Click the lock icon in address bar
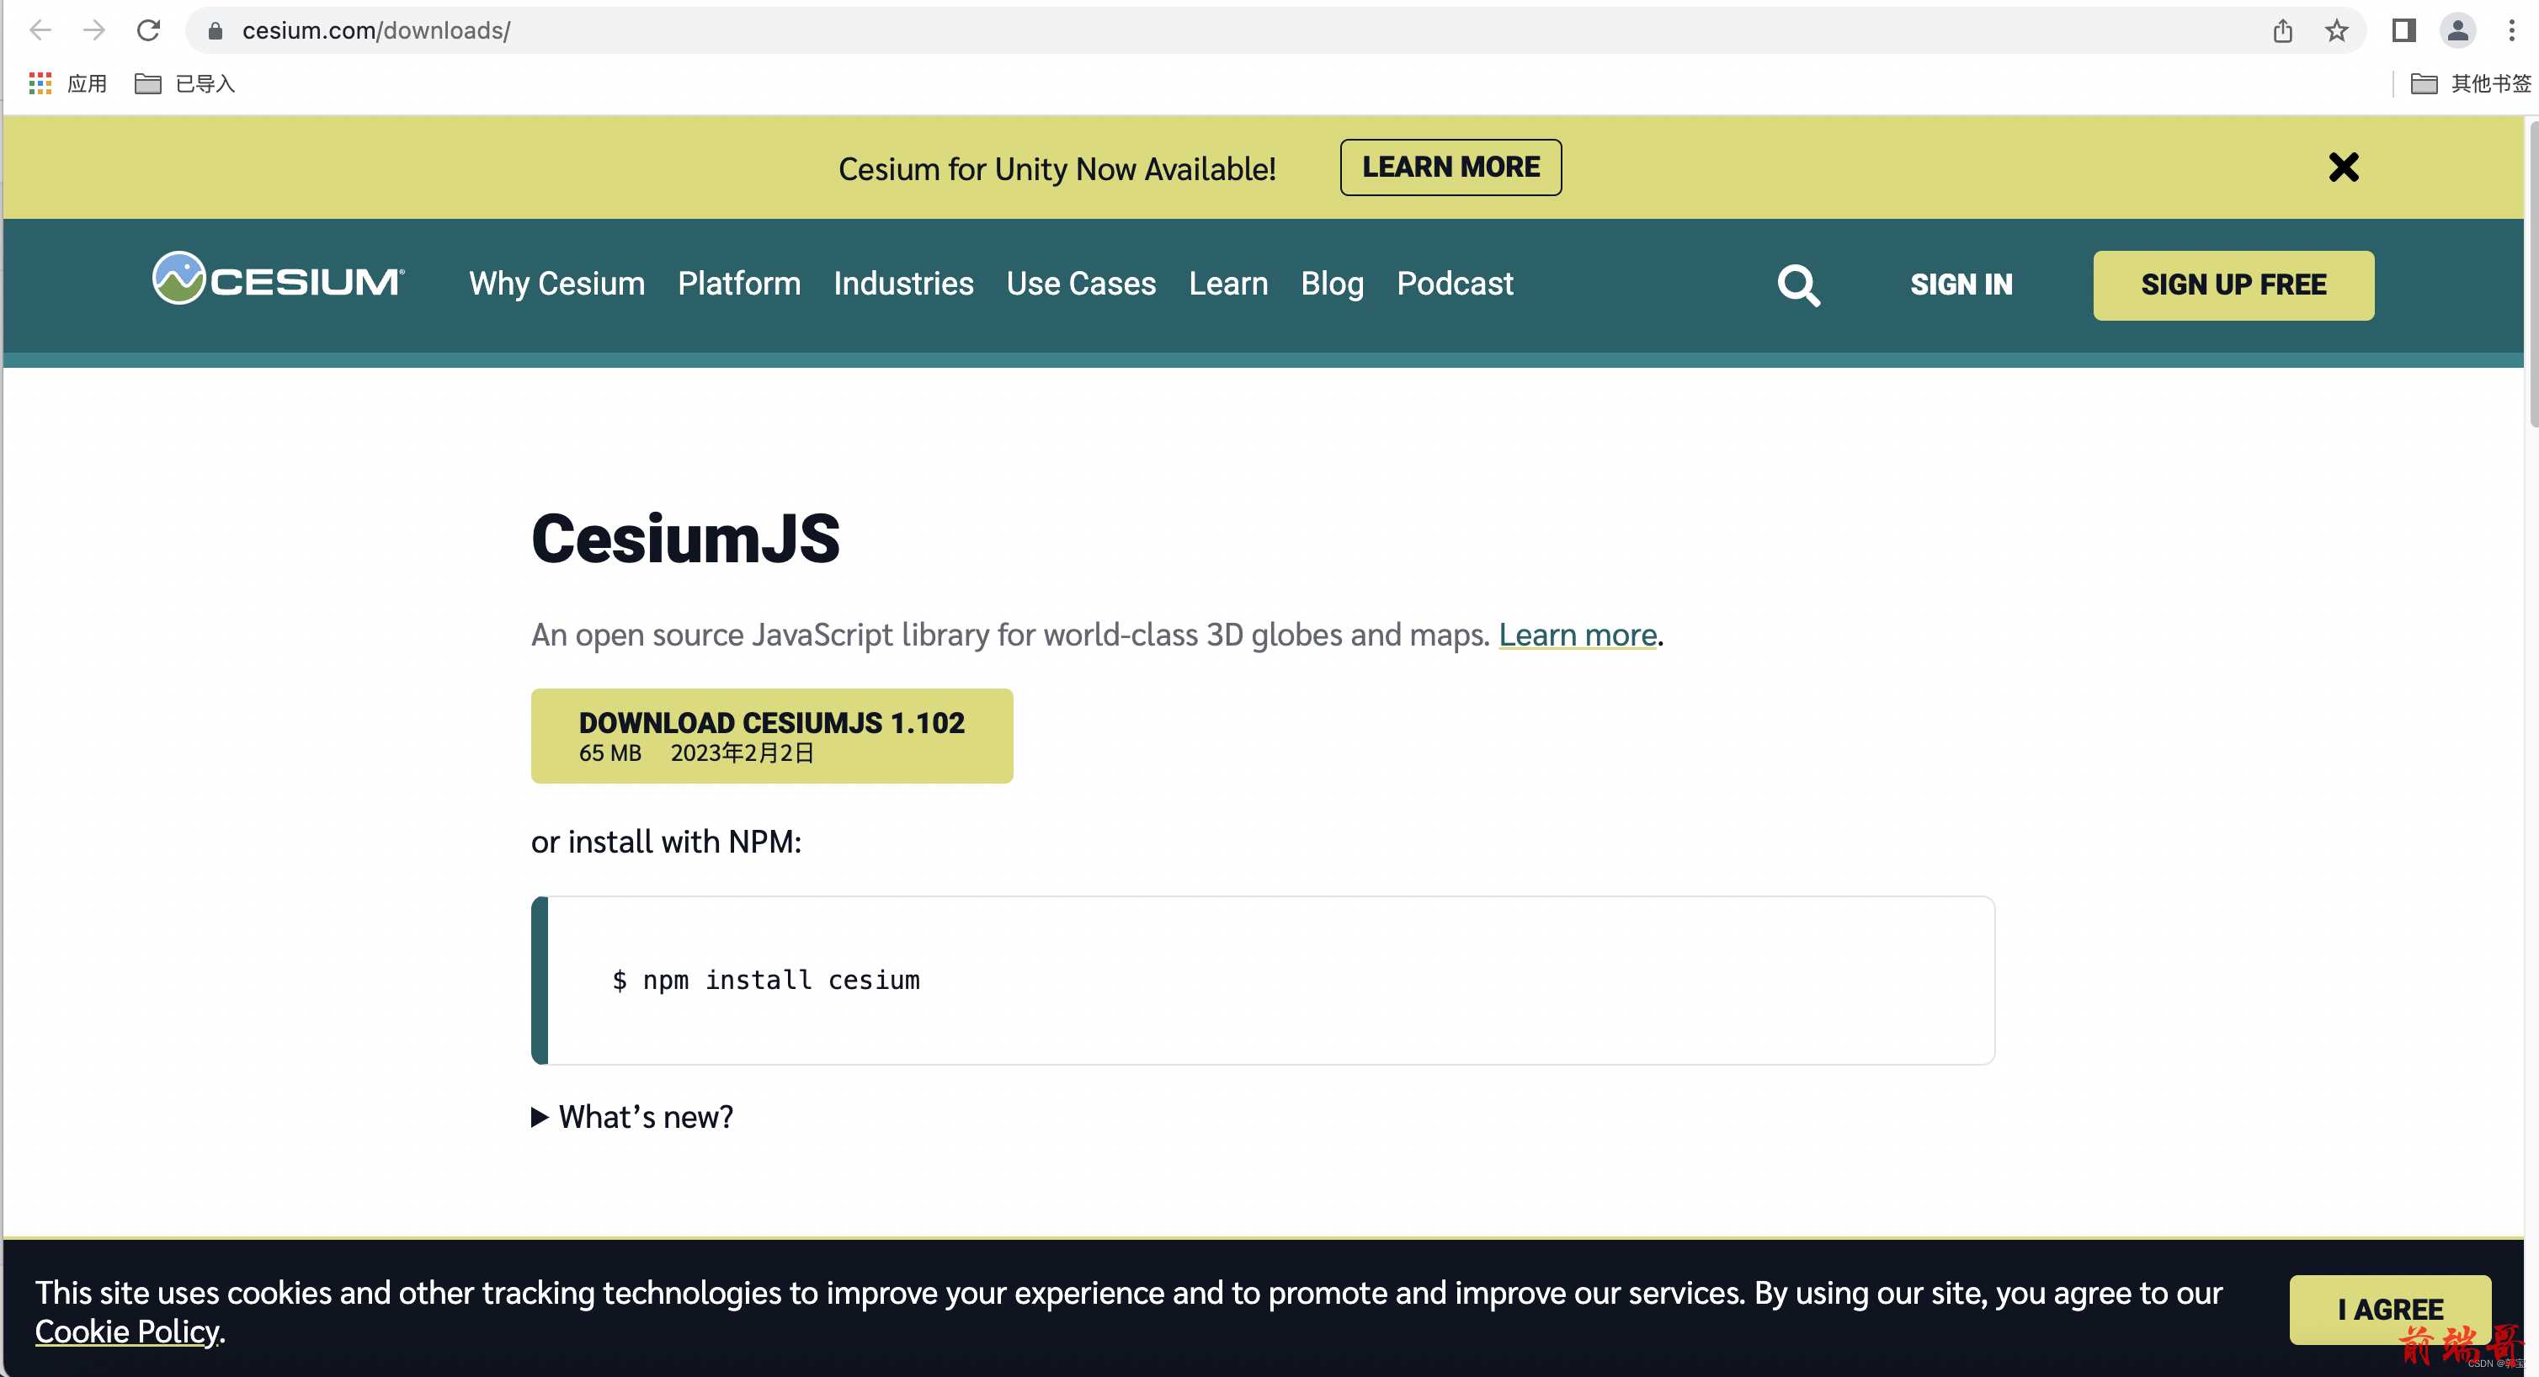Viewport: 2539px width, 1377px height. pos(215,31)
